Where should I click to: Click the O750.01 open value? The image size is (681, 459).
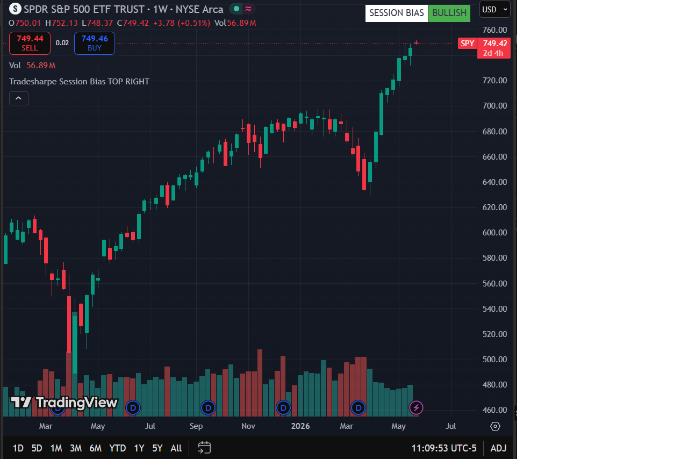(25, 23)
